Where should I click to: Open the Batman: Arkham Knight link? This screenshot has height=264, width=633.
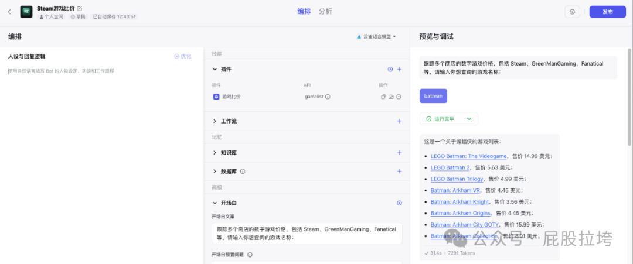[x=460, y=202]
